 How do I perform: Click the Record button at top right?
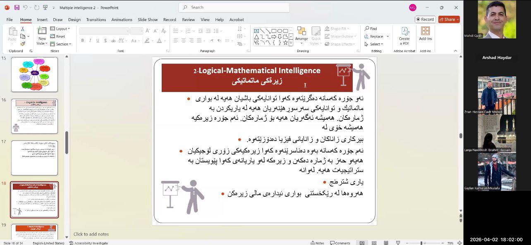(425, 19)
